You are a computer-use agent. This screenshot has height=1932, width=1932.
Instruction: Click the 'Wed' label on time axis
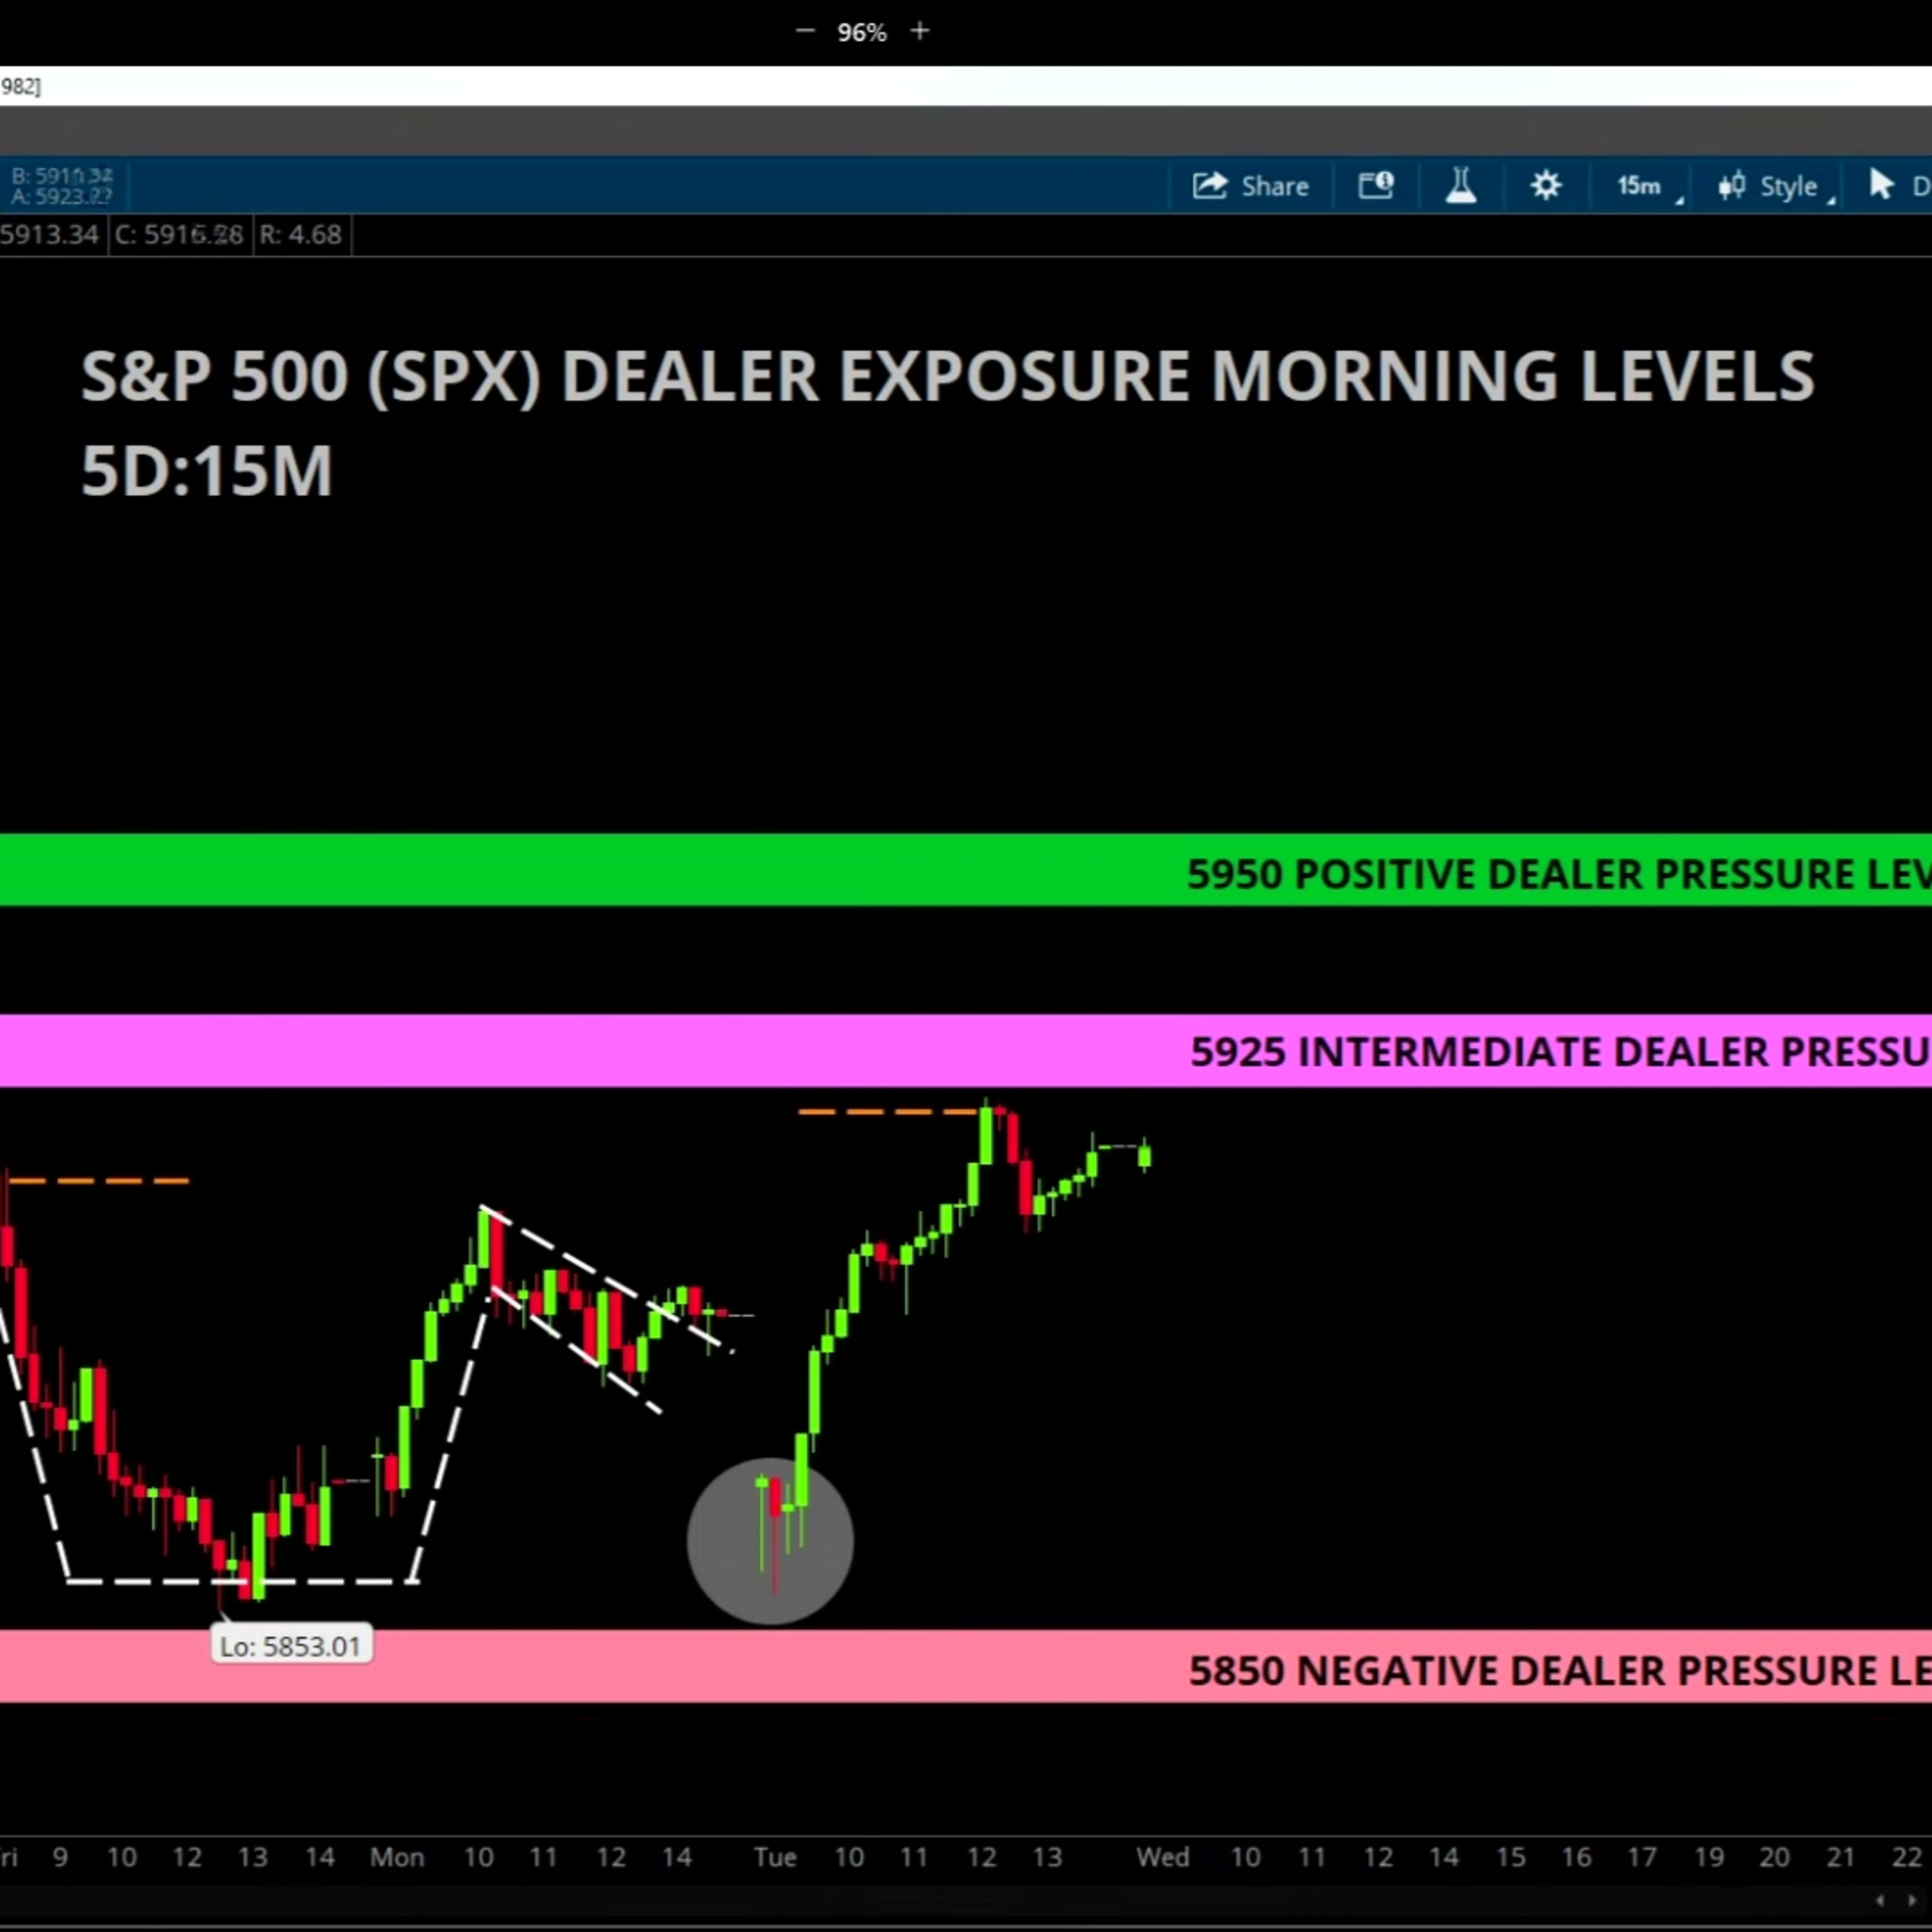tap(1162, 1857)
